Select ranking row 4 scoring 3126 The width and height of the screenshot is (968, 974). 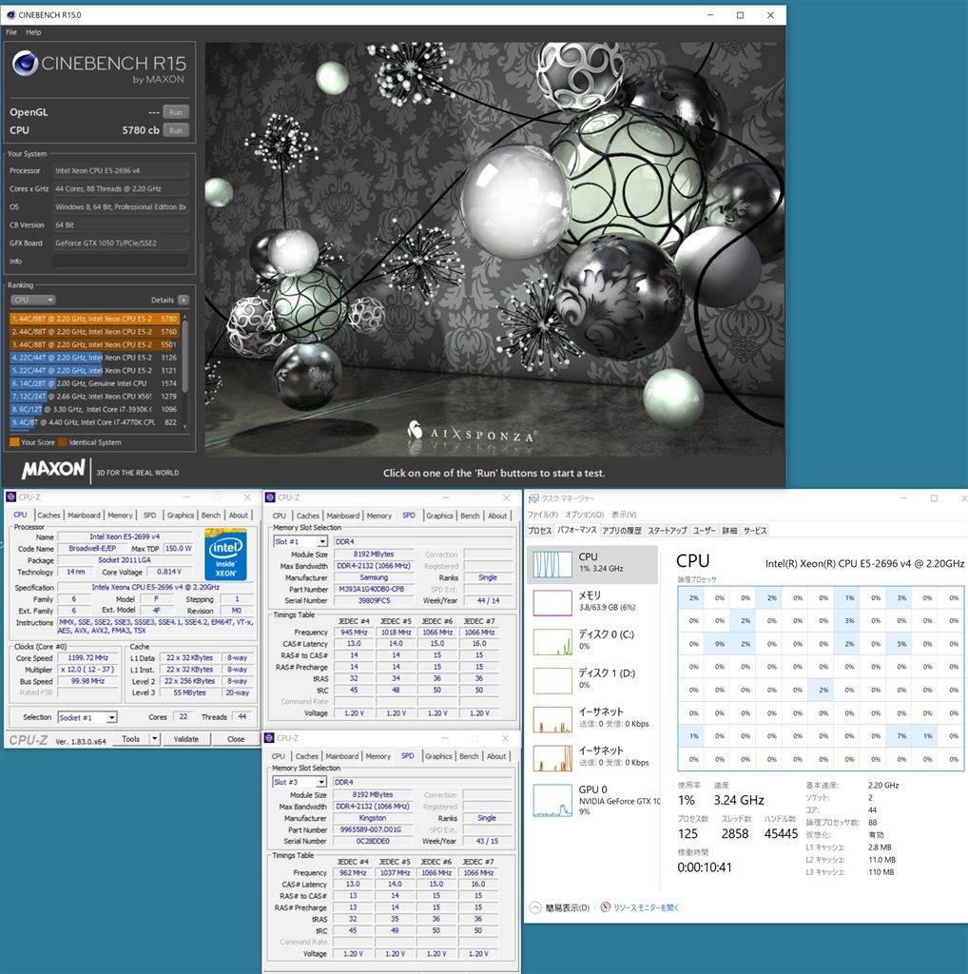94,358
